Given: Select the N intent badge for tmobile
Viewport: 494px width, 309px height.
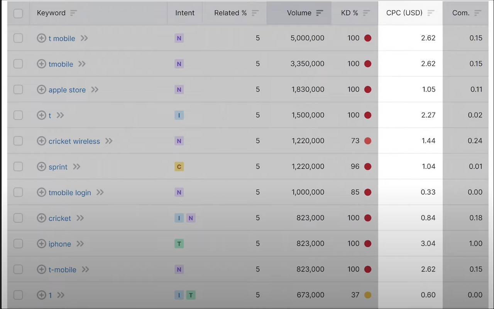Looking at the screenshot, I should click(x=179, y=64).
